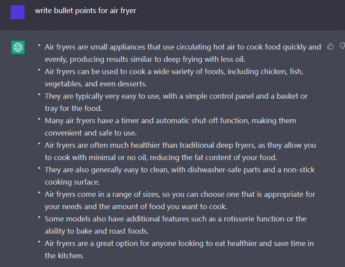This screenshot has width=345, height=267.
Task: Click the line 'tray for the food.'
Action: coord(73,108)
